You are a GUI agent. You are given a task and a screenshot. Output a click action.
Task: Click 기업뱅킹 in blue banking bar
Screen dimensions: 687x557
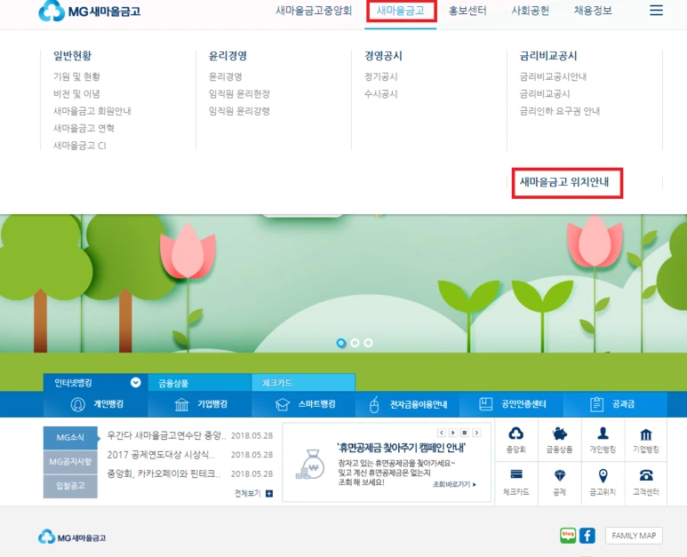pos(200,404)
